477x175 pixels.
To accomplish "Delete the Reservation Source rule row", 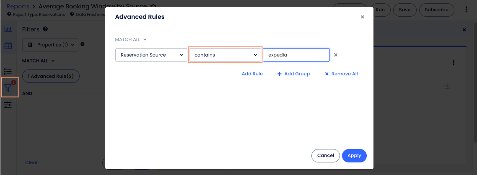I will (x=336, y=55).
